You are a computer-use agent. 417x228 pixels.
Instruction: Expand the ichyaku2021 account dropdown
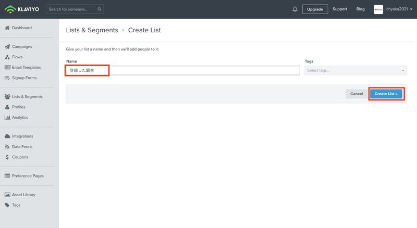pyautogui.click(x=399, y=9)
